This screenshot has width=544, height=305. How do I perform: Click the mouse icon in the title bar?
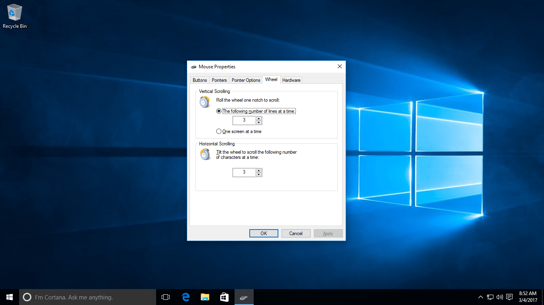194,67
